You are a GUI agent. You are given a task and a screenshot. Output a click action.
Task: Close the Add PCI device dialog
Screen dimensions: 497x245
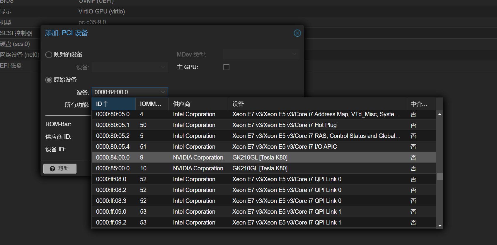point(297,33)
